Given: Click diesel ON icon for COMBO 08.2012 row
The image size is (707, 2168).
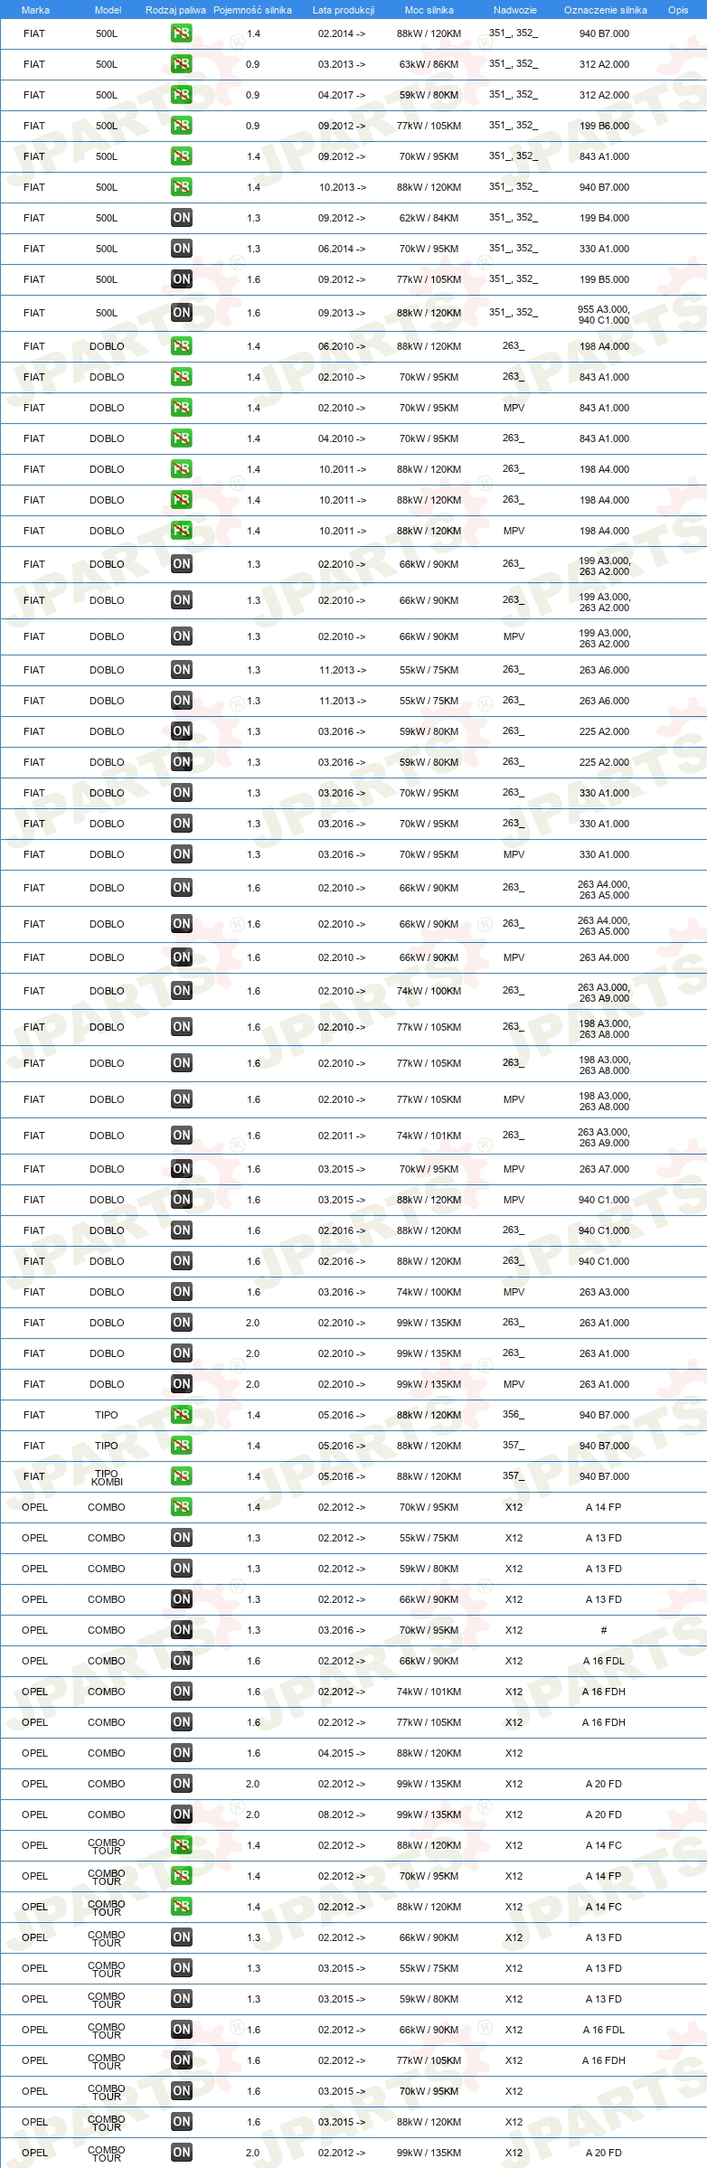Looking at the screenshot, I should point(182,1815).
